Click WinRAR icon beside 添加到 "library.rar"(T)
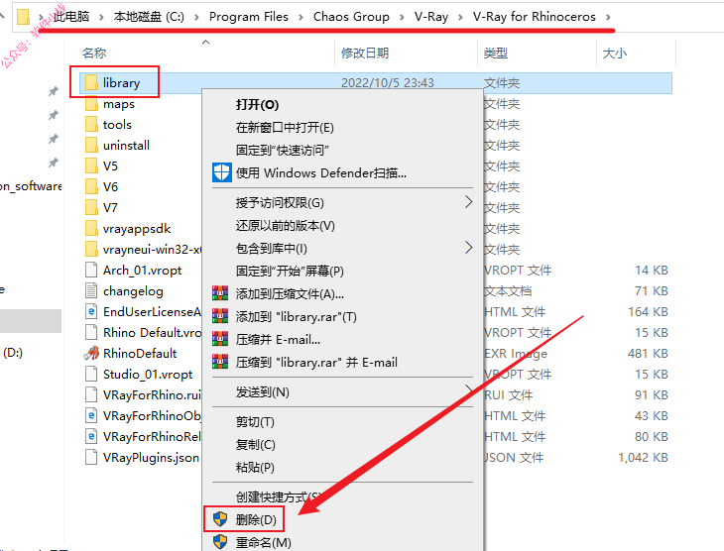This screenshot has height=551, width=724. pos(220,316)
